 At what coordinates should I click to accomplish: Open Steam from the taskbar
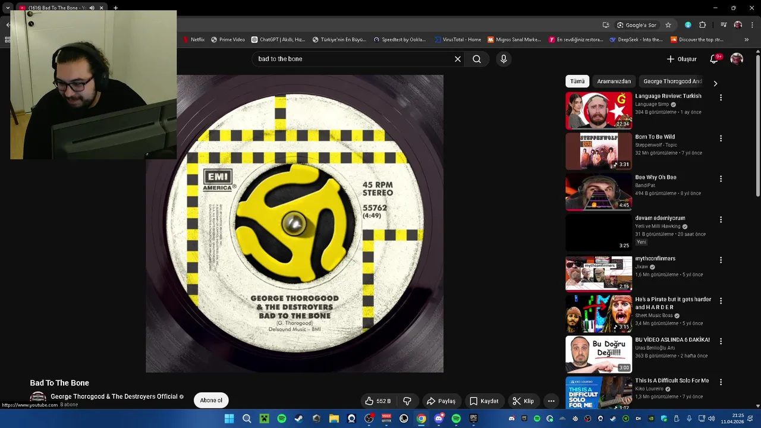pyautogui.click(x=298, y=418)
